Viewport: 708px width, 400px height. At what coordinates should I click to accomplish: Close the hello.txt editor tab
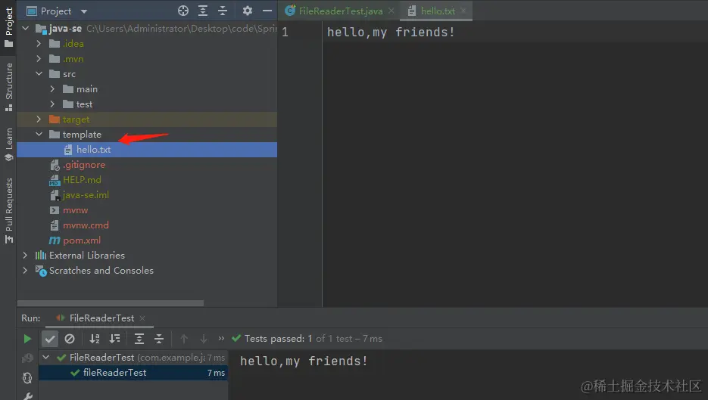pos(463,11)
